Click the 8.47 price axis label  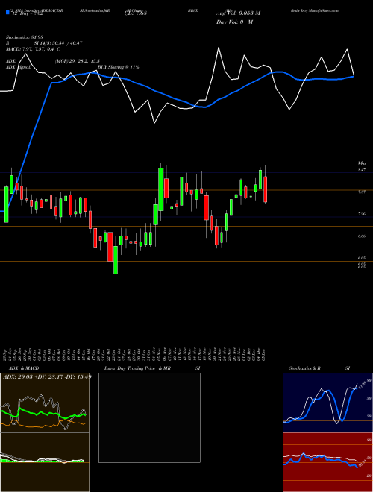[x=361, y=170]
